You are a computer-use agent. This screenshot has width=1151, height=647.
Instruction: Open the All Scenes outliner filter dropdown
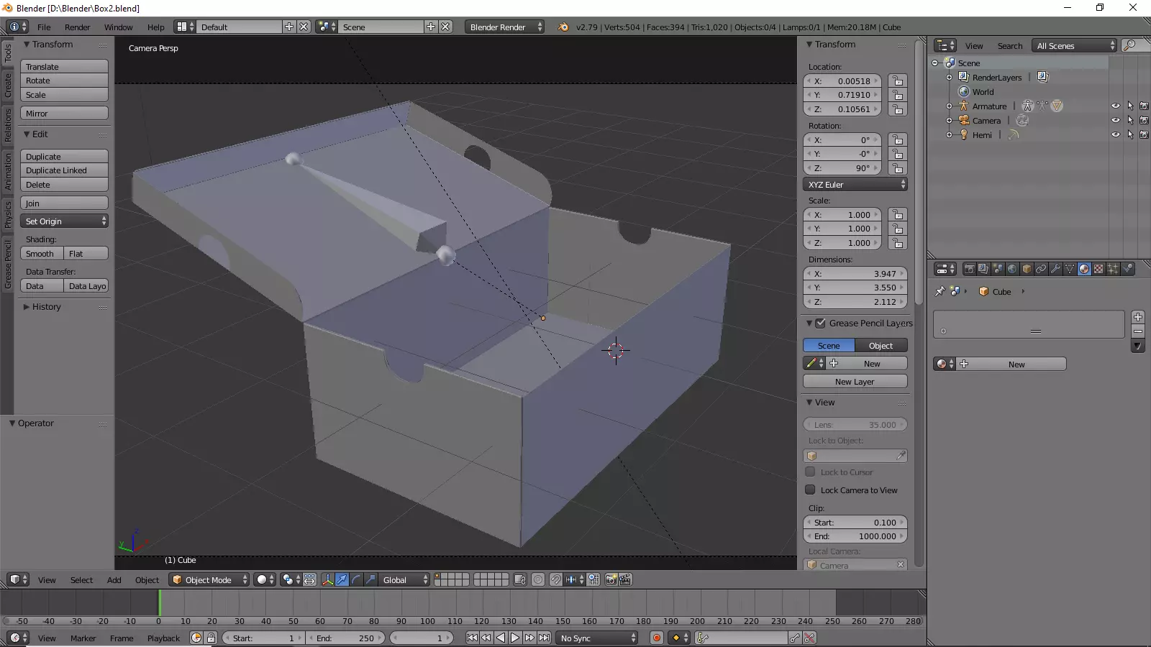1074,45
